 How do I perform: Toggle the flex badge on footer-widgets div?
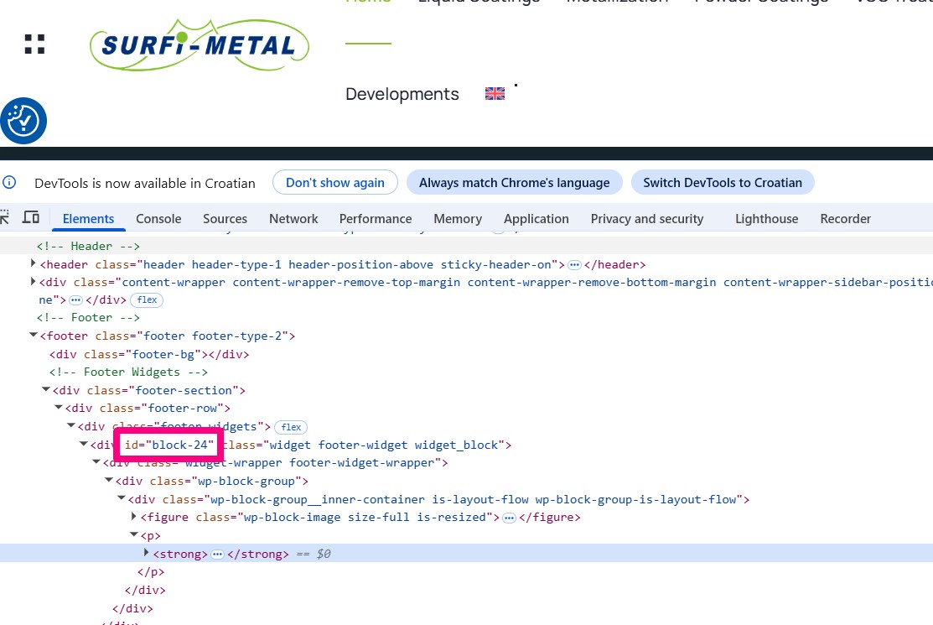pos(291,427)
